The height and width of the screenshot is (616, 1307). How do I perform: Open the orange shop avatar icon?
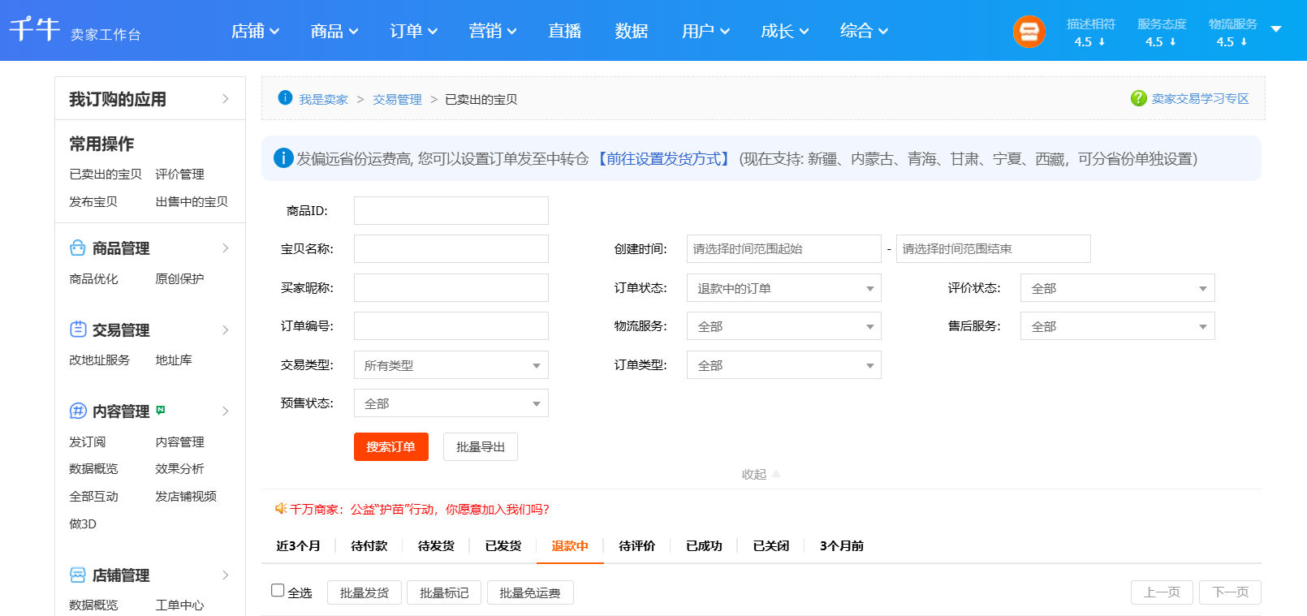pyautogui.click(x=1029, y=32)
